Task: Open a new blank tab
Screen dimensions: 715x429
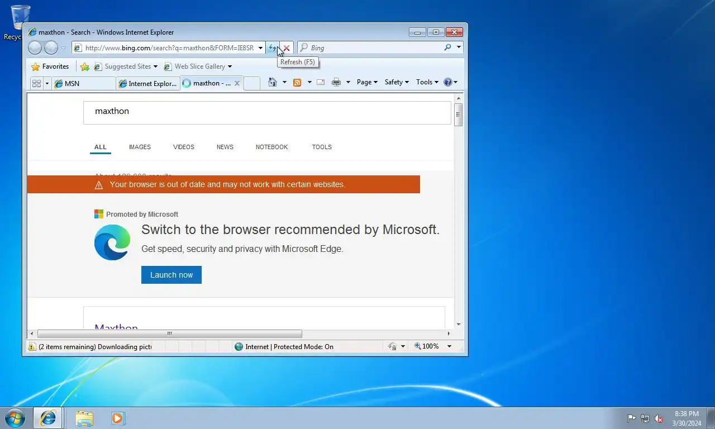Action: (x=252, y=83)
